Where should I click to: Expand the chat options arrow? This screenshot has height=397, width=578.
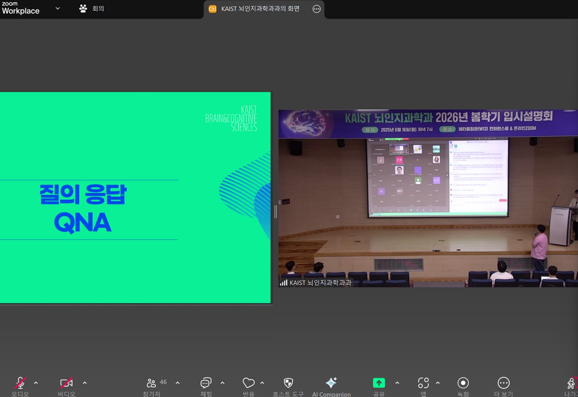coord(223,383)
